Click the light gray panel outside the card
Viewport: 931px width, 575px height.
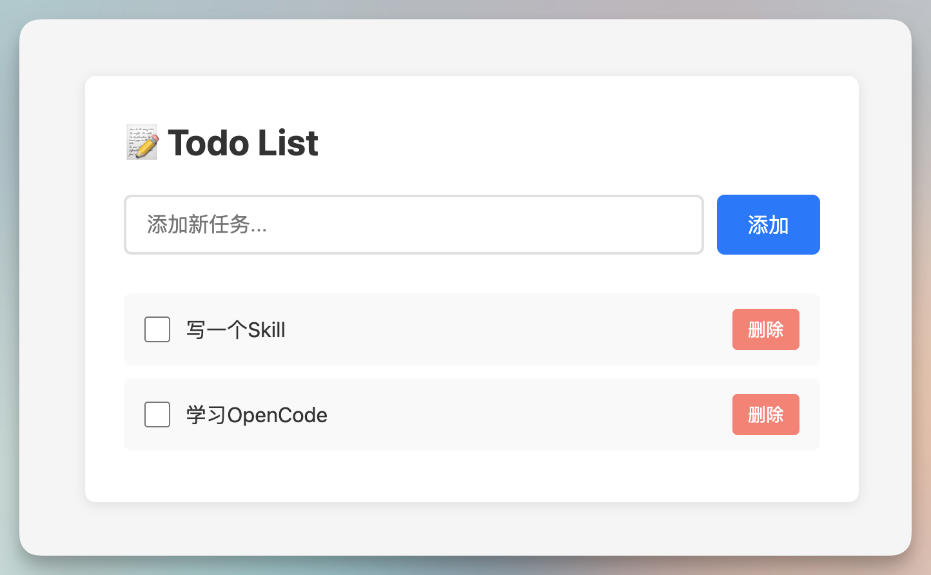[x=52, y=290]
